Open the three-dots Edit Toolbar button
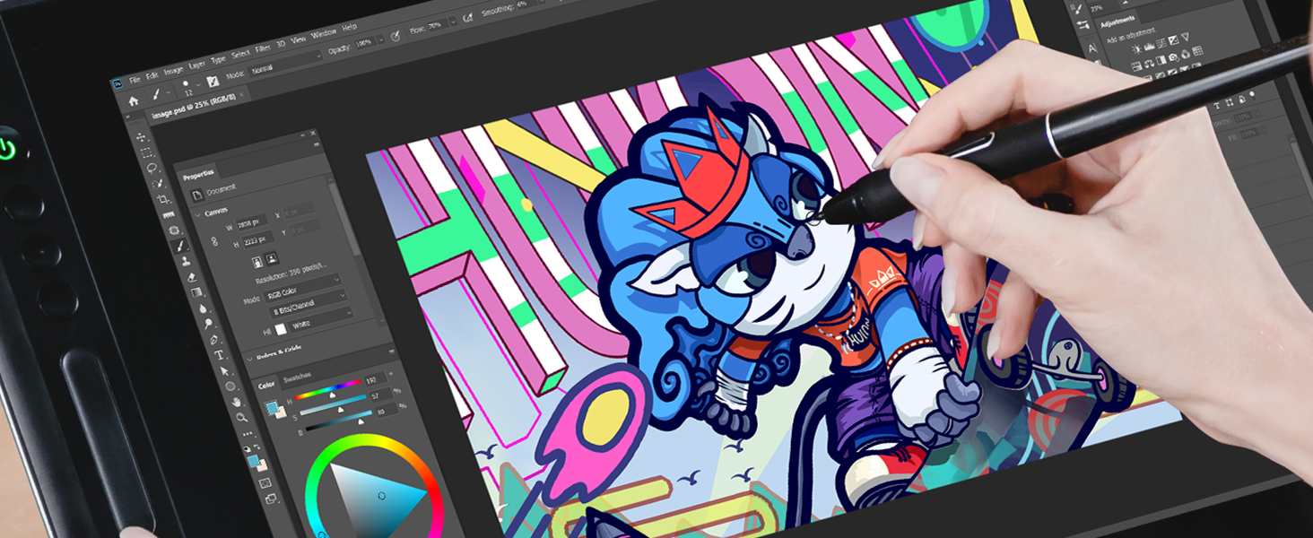The height and width of the screenshot is (538, 1313). 248,434
